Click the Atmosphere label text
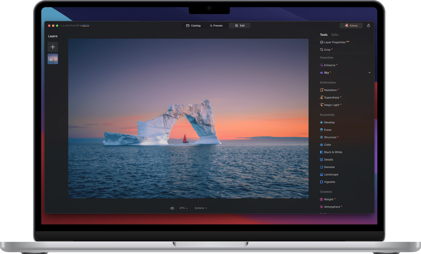This screenshot has width=421, height=254. [x=332, y=207]
